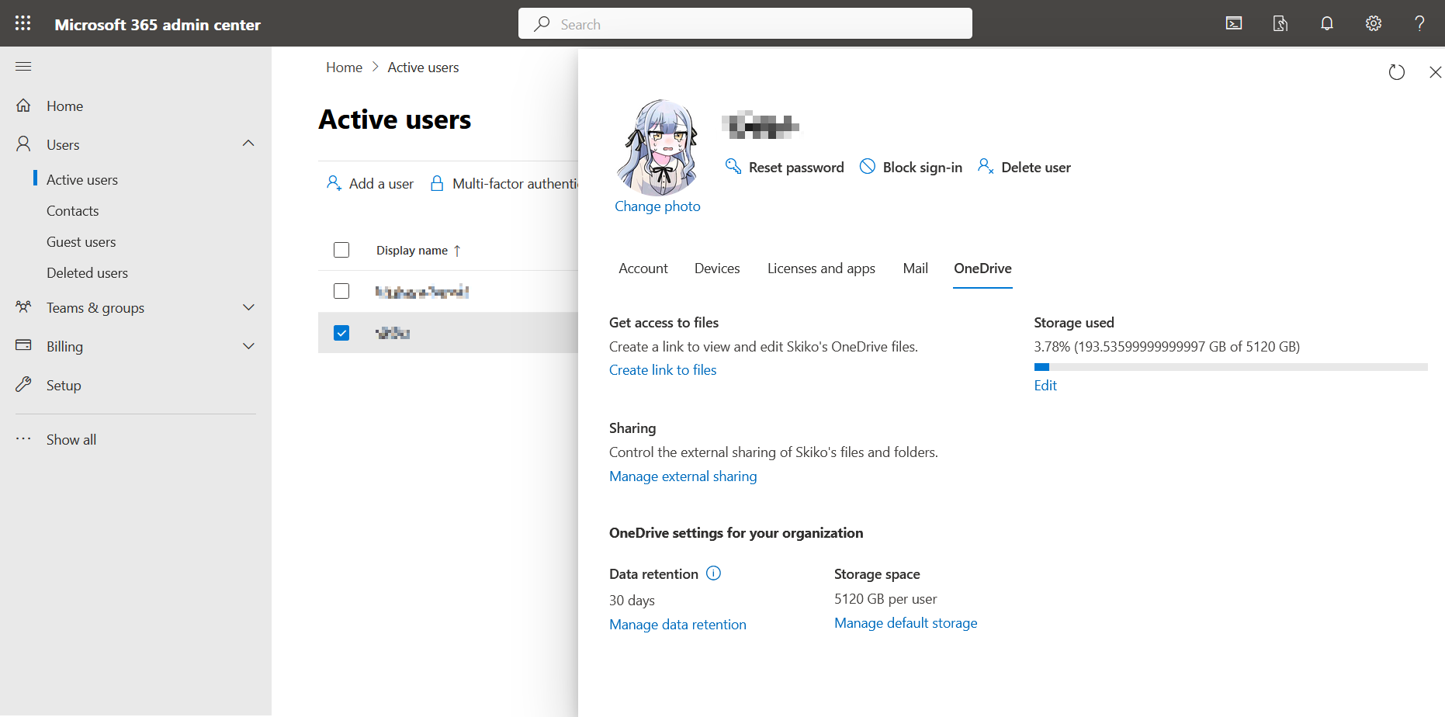Click the notifications bell icon

1326,23
